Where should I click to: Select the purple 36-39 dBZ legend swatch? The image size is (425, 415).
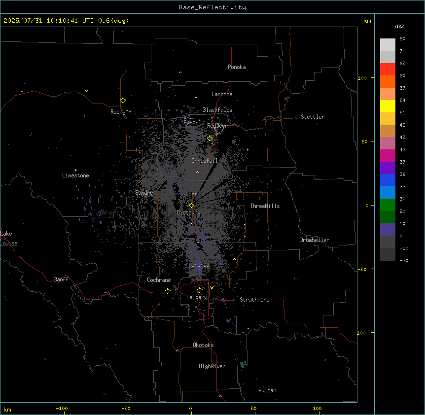pos(388,168)
